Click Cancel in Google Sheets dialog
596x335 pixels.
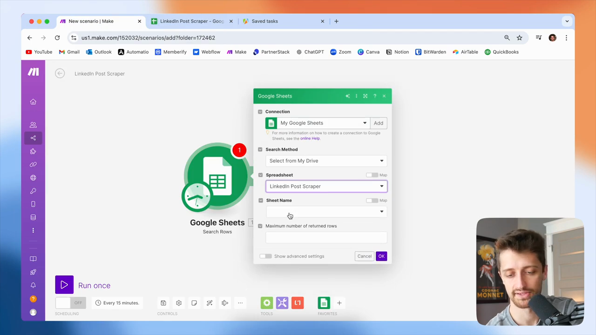click(365, 256)
